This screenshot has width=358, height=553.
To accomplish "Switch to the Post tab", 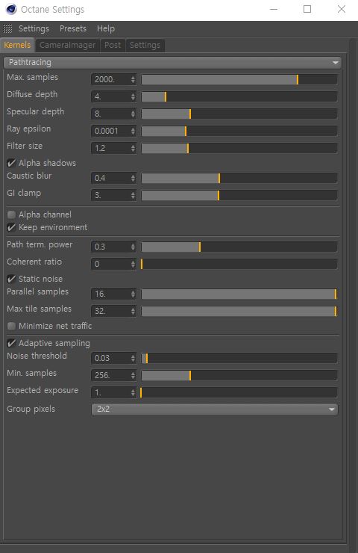I will pyautogui.click(x=113, y=45).
